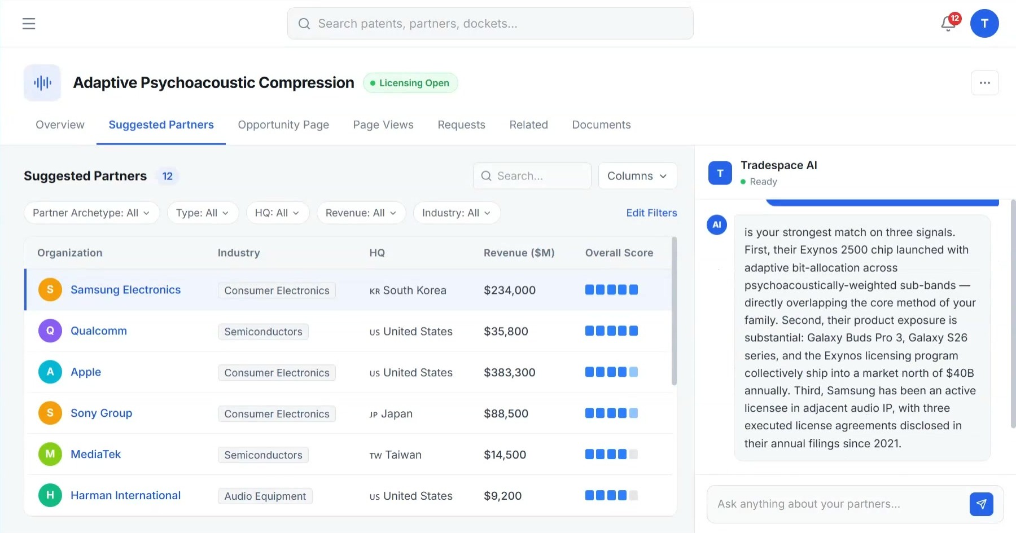Open the Samsung Electronics partner link
The image size is (1016, 533).
tap(125, 290)
